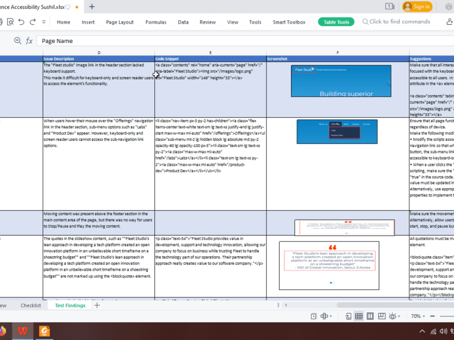Select the column E header
This screenshot has height=340, width=454.
pos(211,53)
